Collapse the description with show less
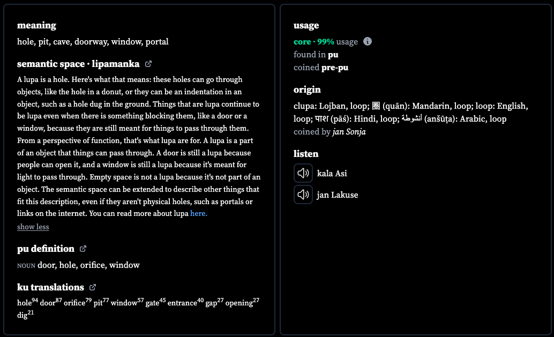The image size is (554, 337). click(33, 227)
